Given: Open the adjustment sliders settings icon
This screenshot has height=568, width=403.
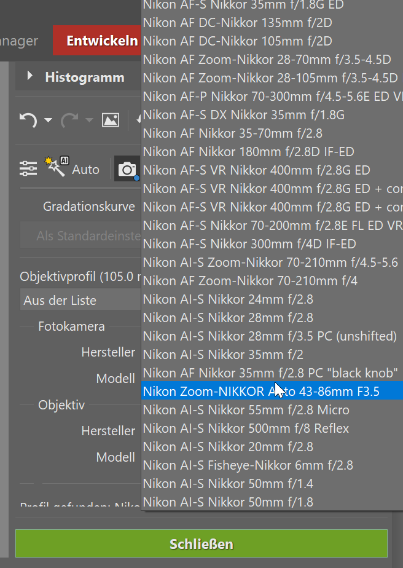Looking at the screenshot, I should (x=28, y=168).
